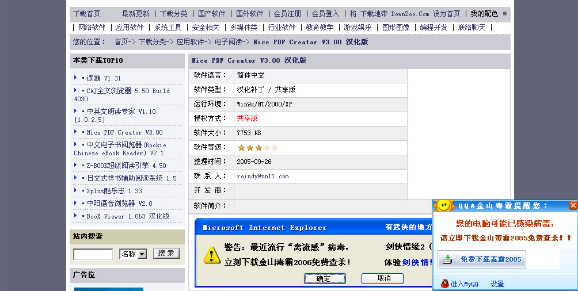This screenshot has width=578, height=291.
Task: Open 读霸 V1.31 from TOP10 list
Action: point(104,78)
